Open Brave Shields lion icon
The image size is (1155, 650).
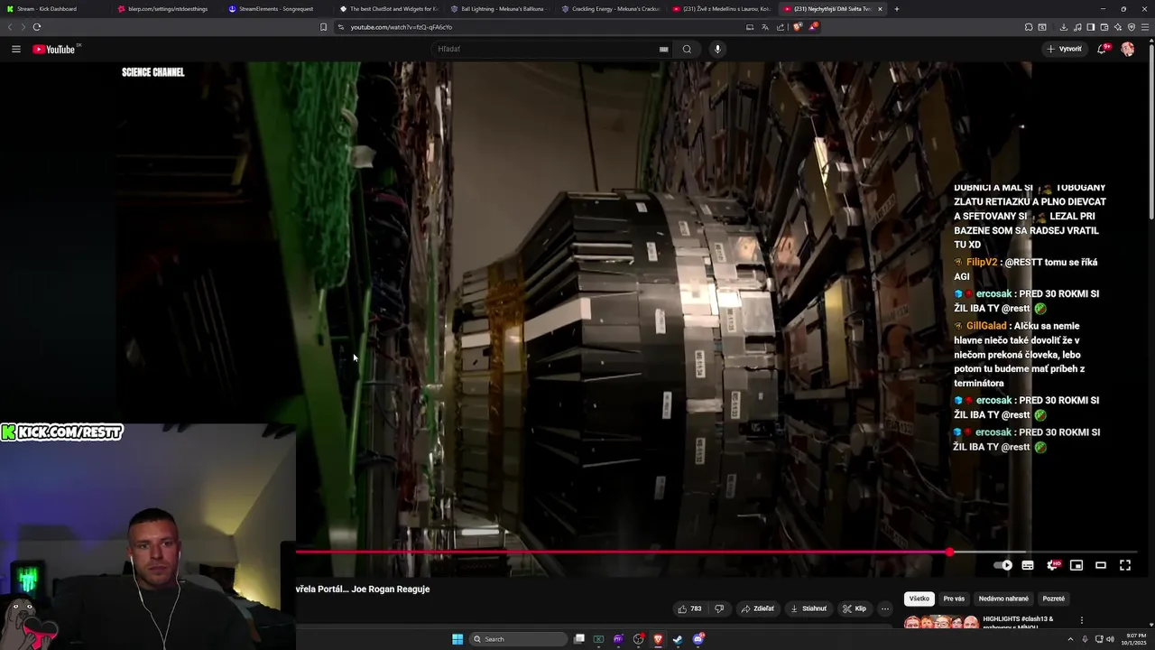point(797,27)
